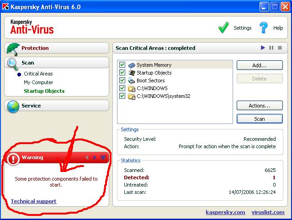Viewport: 292px width, 220px height.
Task: Click the globe Service icon
Action: [13, 107]
